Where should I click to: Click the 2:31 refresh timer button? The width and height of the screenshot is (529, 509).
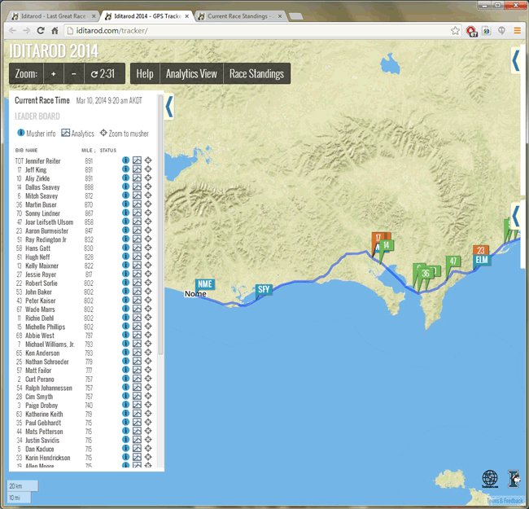(x=104, y=73)
